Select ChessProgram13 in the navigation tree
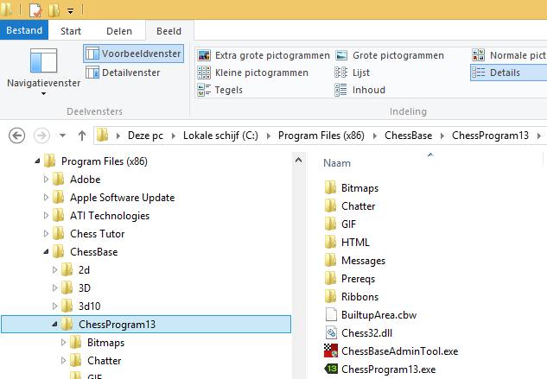The image size is (547, 379). pos(146,325)
